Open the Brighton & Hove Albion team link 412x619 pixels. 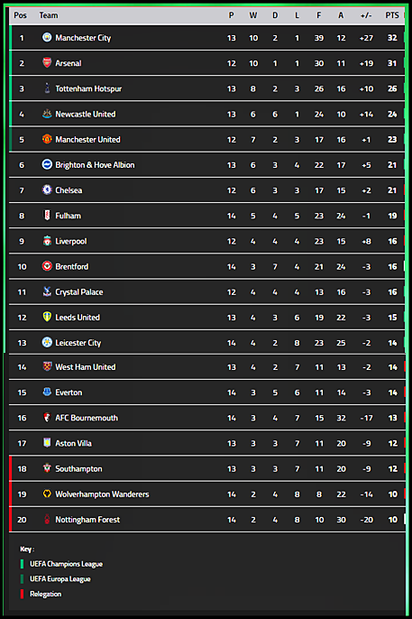click(x=95, y=165)
